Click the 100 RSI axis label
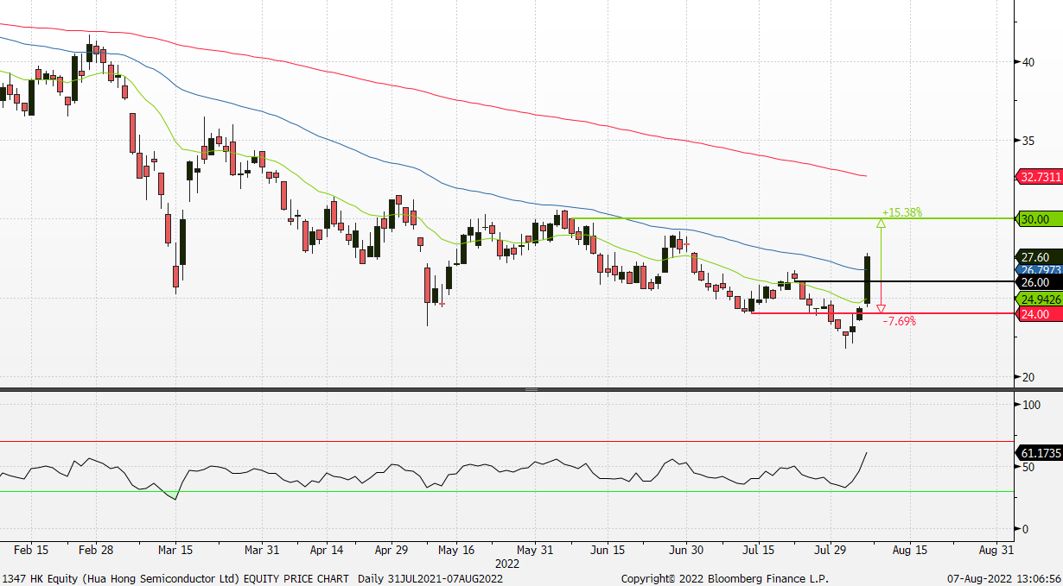The height and width of the screenshot is (586, 1063). tap(1031, 405)
